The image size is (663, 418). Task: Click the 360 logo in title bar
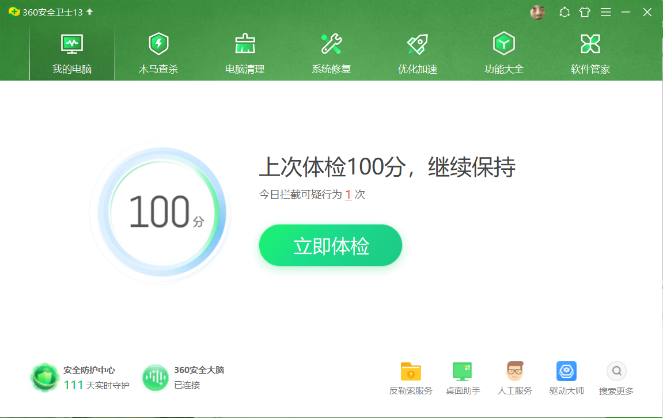click(x=14, y=12)
